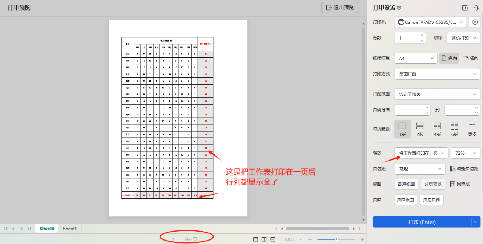Viewport: 483px width, 244px height.
Task: Open printer properties hexagon icon
Action: [x=475, y=22]
